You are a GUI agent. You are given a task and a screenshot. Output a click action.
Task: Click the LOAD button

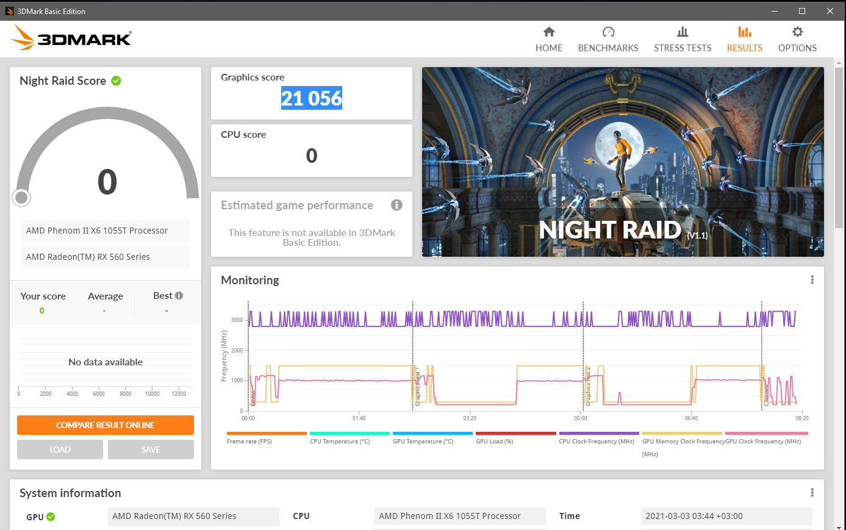(60, 449)
